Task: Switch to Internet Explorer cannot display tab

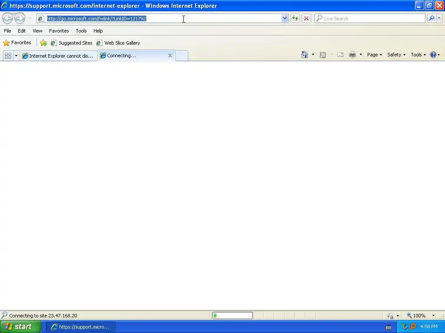Action: [x=59, y=56]
